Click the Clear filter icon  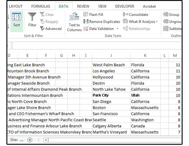click(x=42, y=14)
